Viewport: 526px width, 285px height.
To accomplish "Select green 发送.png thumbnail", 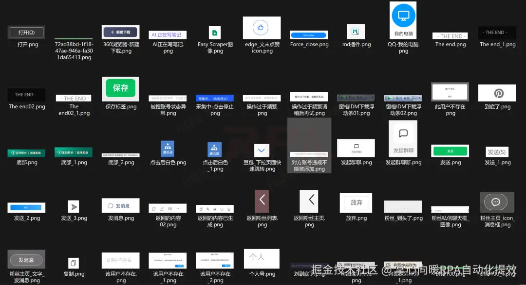I will click(x=450, y=151).
